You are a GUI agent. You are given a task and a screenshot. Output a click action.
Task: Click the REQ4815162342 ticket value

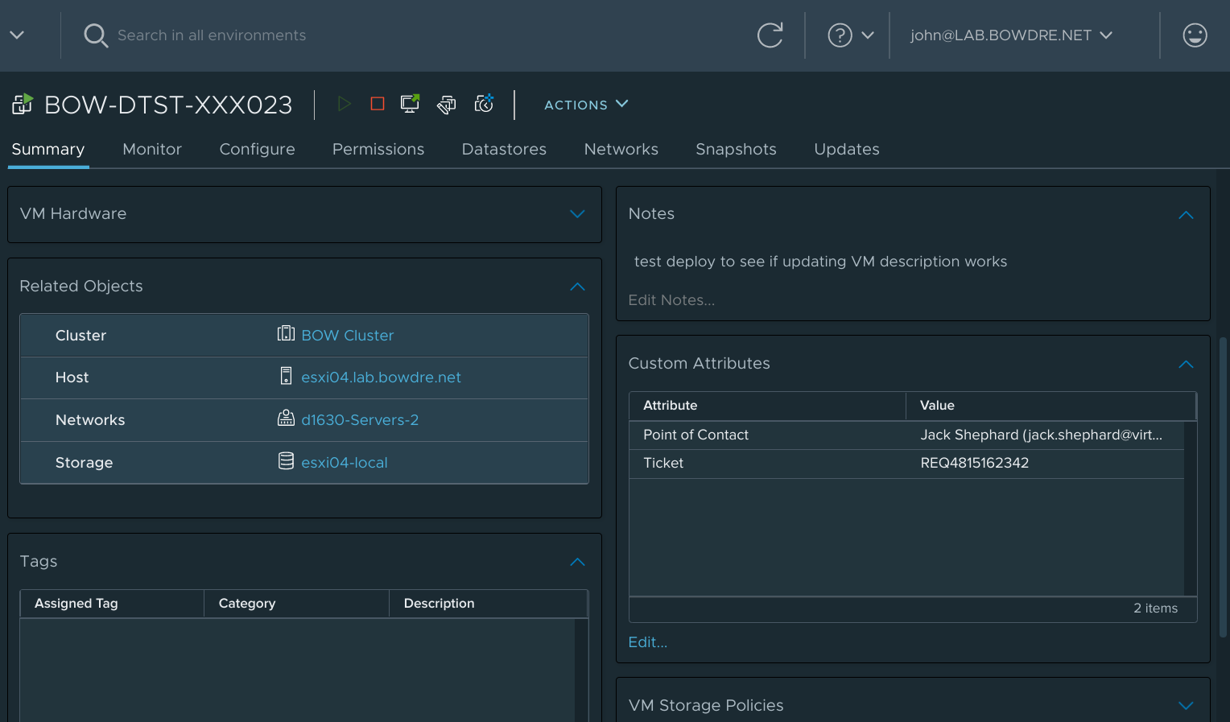click(975, 464)
